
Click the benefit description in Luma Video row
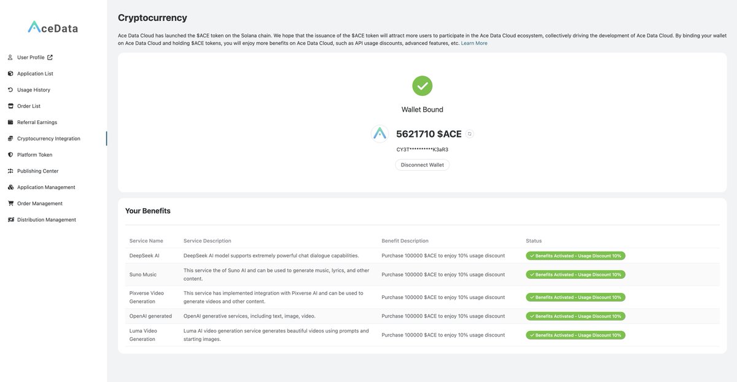[x=443, y=335]
